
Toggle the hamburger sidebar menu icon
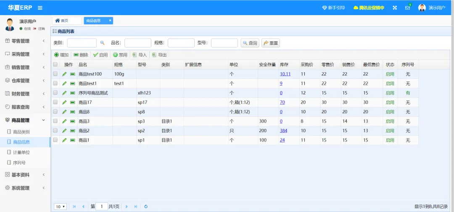[x=40, y=8]
